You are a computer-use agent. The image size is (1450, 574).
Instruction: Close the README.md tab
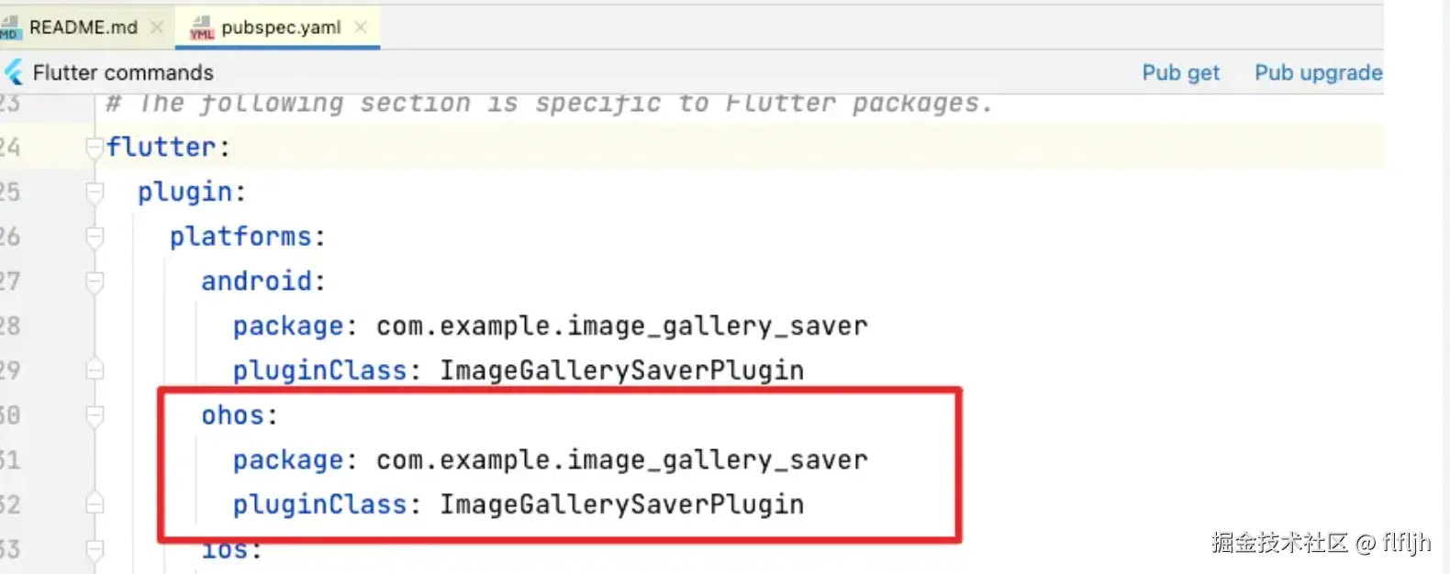(x=157, y=28)
